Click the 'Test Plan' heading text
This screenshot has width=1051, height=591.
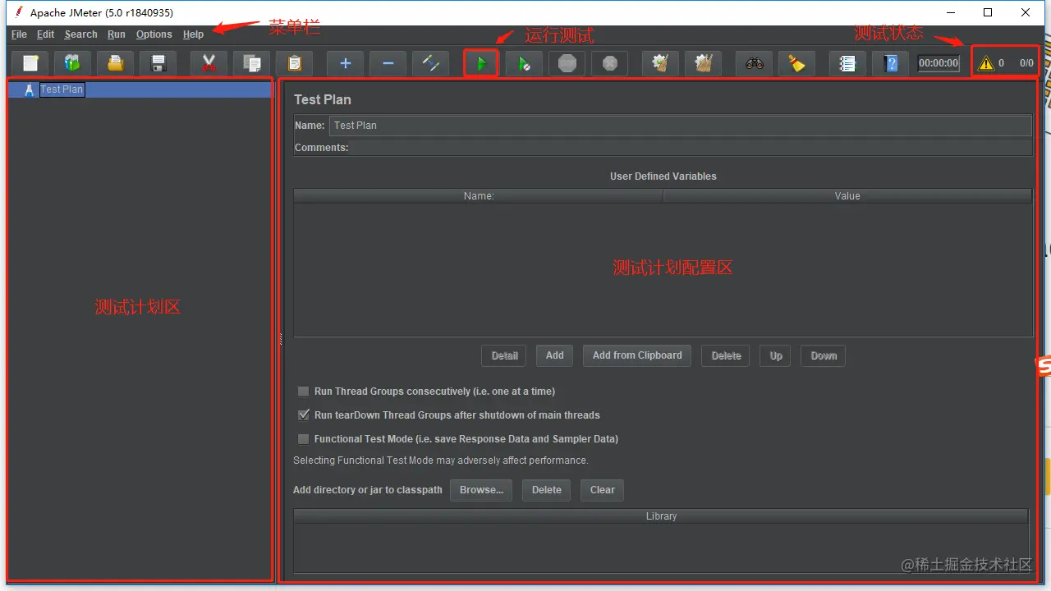click(x=323, y=99)
